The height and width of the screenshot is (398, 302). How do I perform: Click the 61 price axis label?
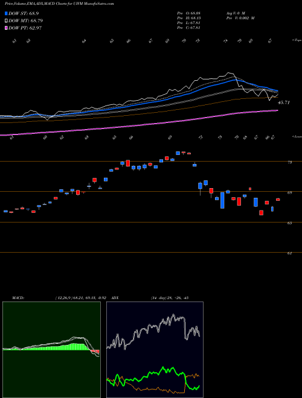[289, 253]
